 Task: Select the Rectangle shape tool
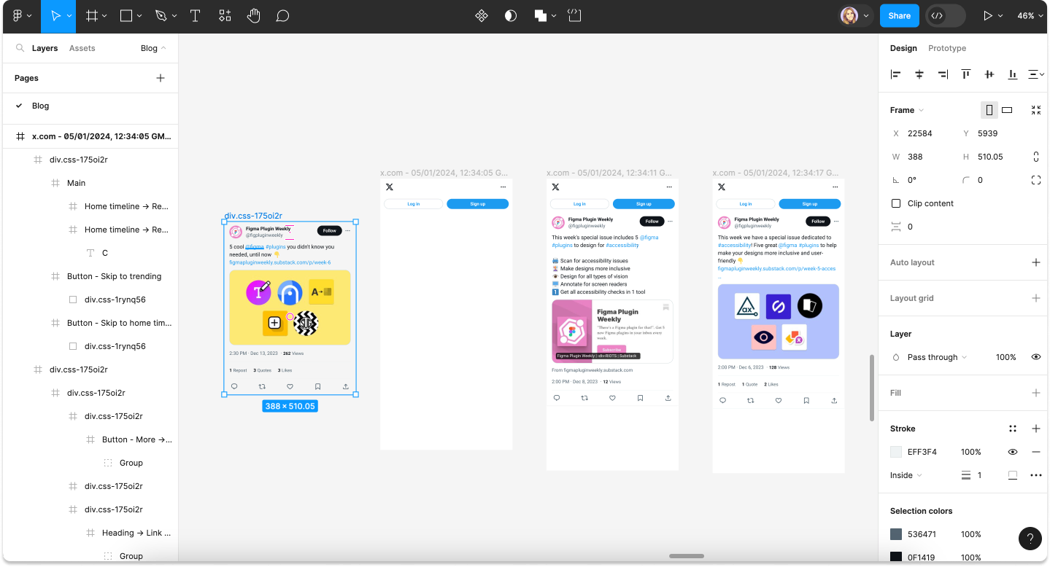coord(126,15)
